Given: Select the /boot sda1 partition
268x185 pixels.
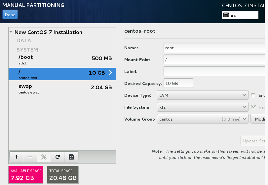Looking at the screenshot, I should [62, 59].
